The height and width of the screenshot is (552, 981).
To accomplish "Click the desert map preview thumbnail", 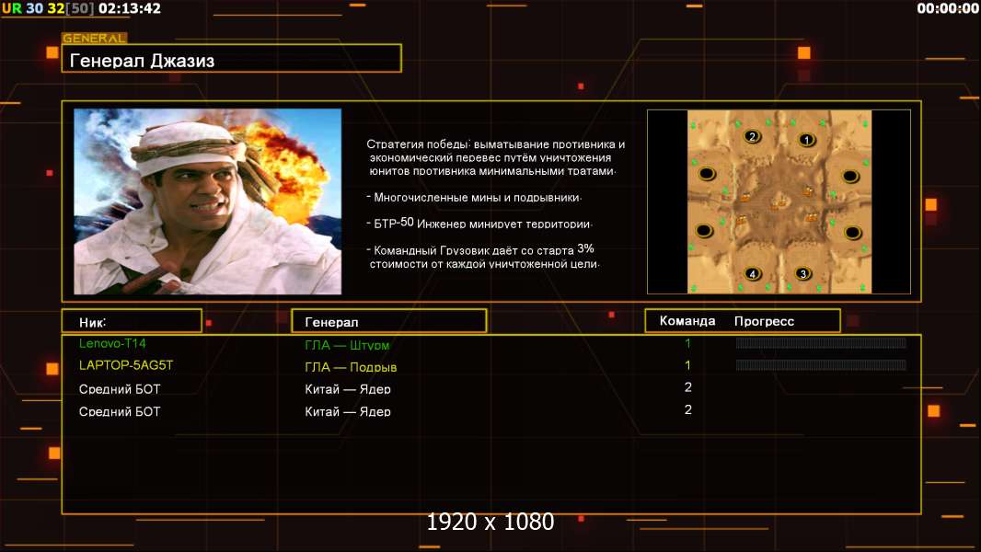I will [x=779, y=201].
